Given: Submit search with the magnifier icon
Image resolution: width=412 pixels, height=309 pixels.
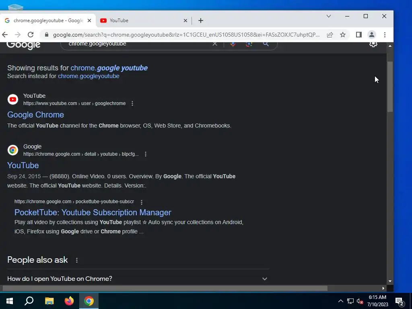Looking at the screenshot, I should point(266,43).
